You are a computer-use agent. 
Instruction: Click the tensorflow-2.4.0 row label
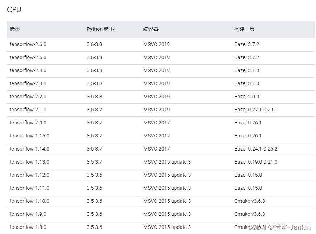[28, 70]
